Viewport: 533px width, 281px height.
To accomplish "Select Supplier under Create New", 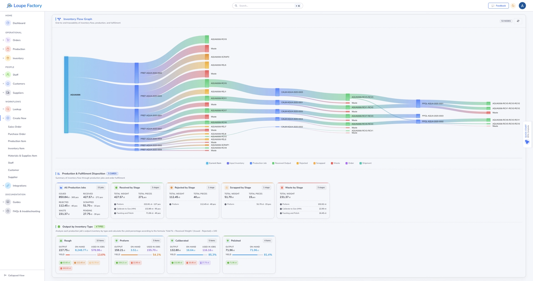I will [13, 177].
